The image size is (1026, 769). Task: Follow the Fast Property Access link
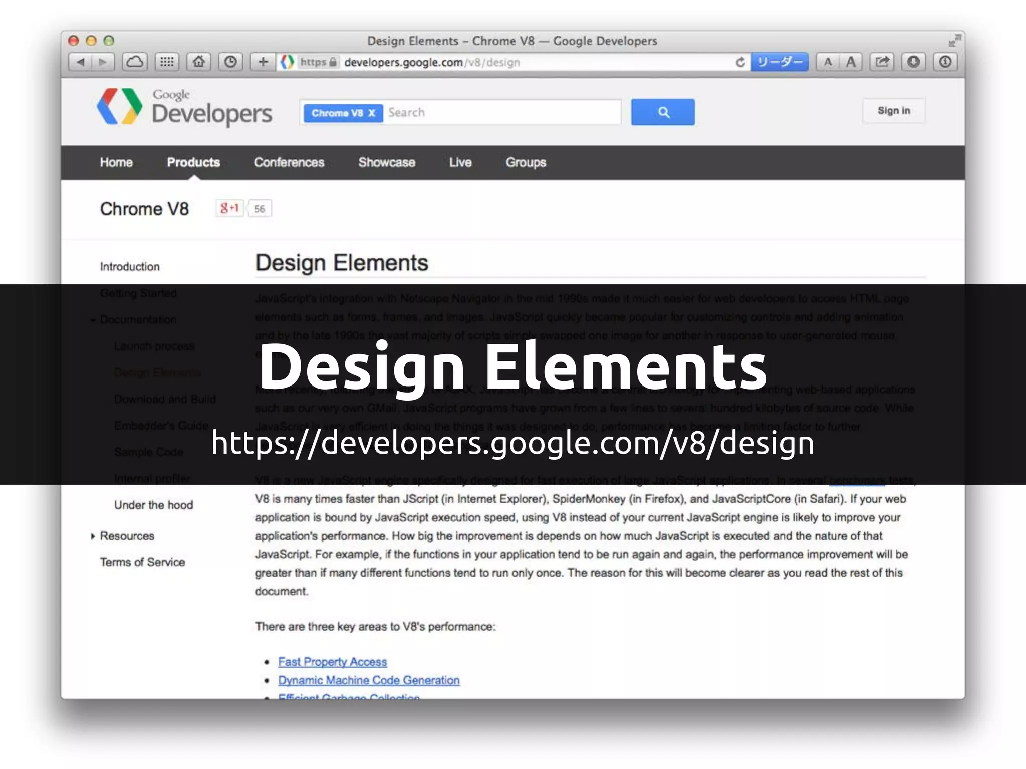tap(333, 662)
